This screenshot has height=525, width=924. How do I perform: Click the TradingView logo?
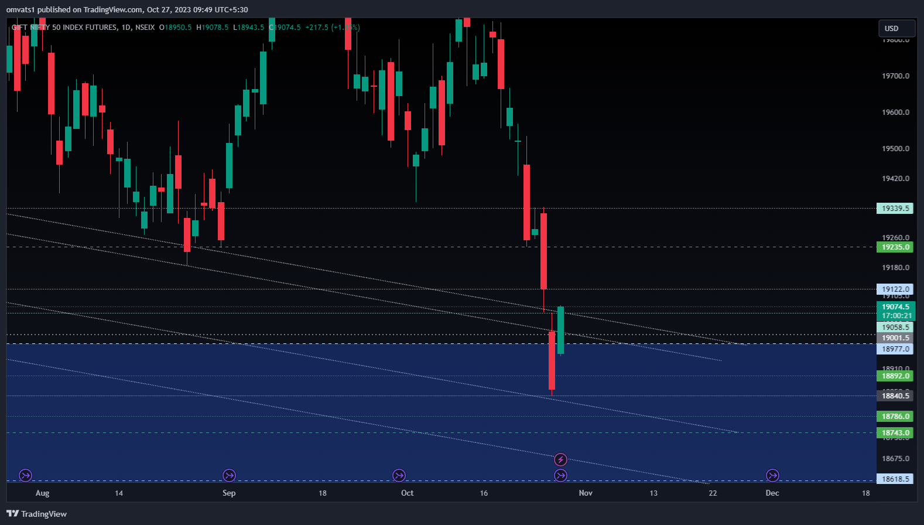36,514
